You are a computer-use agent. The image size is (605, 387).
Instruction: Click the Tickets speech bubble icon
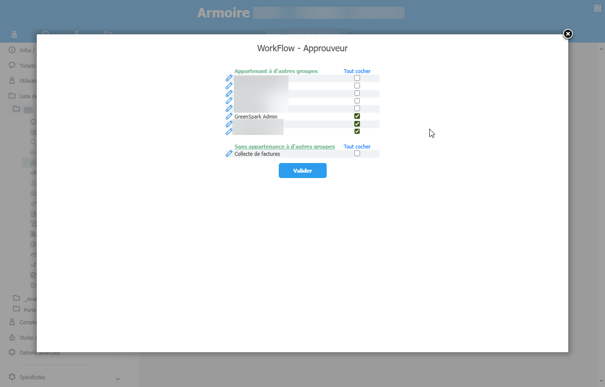pos(12,65)
